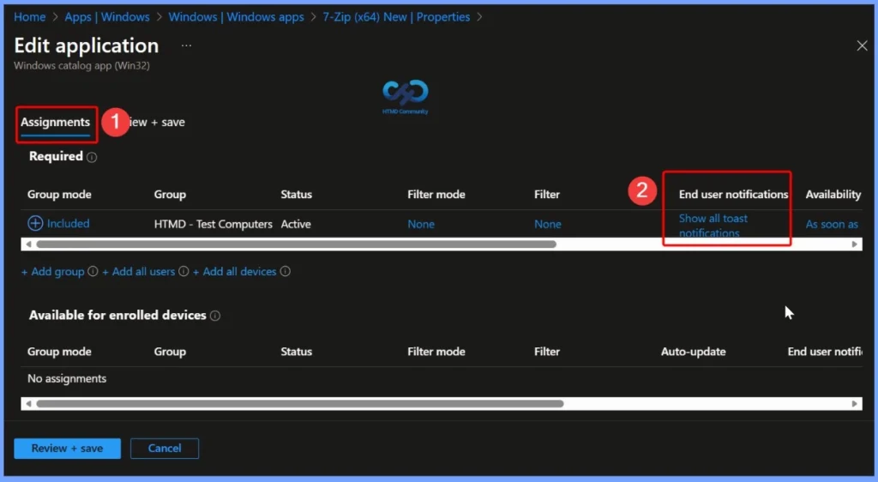Close the Edit application pane
Viewport: 878px width, 482px height.
click(x=862, y=46)
